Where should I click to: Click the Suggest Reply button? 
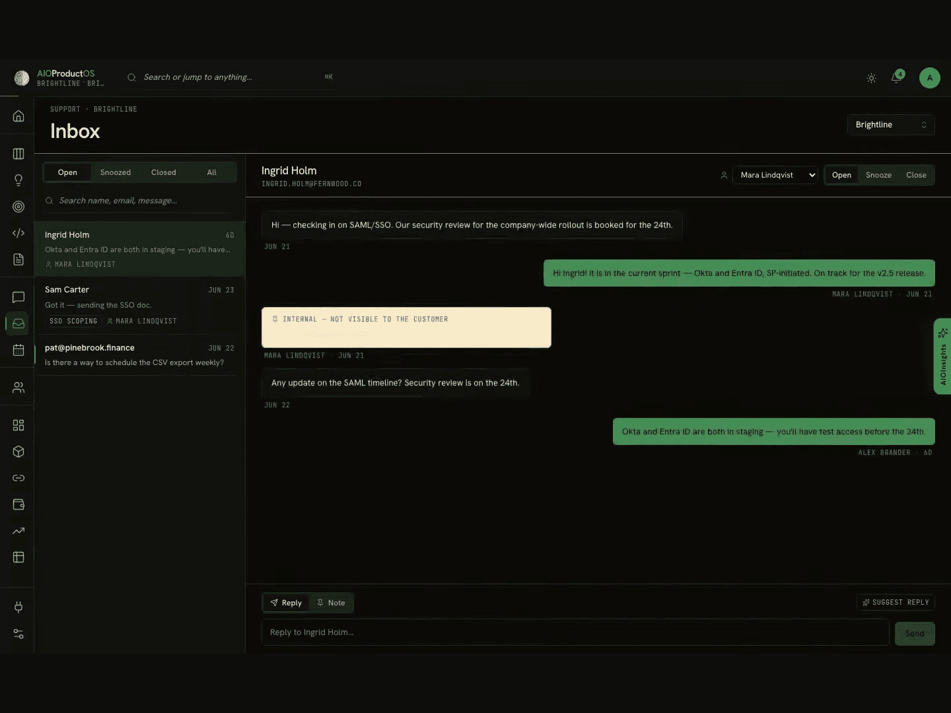click(896, 602)
